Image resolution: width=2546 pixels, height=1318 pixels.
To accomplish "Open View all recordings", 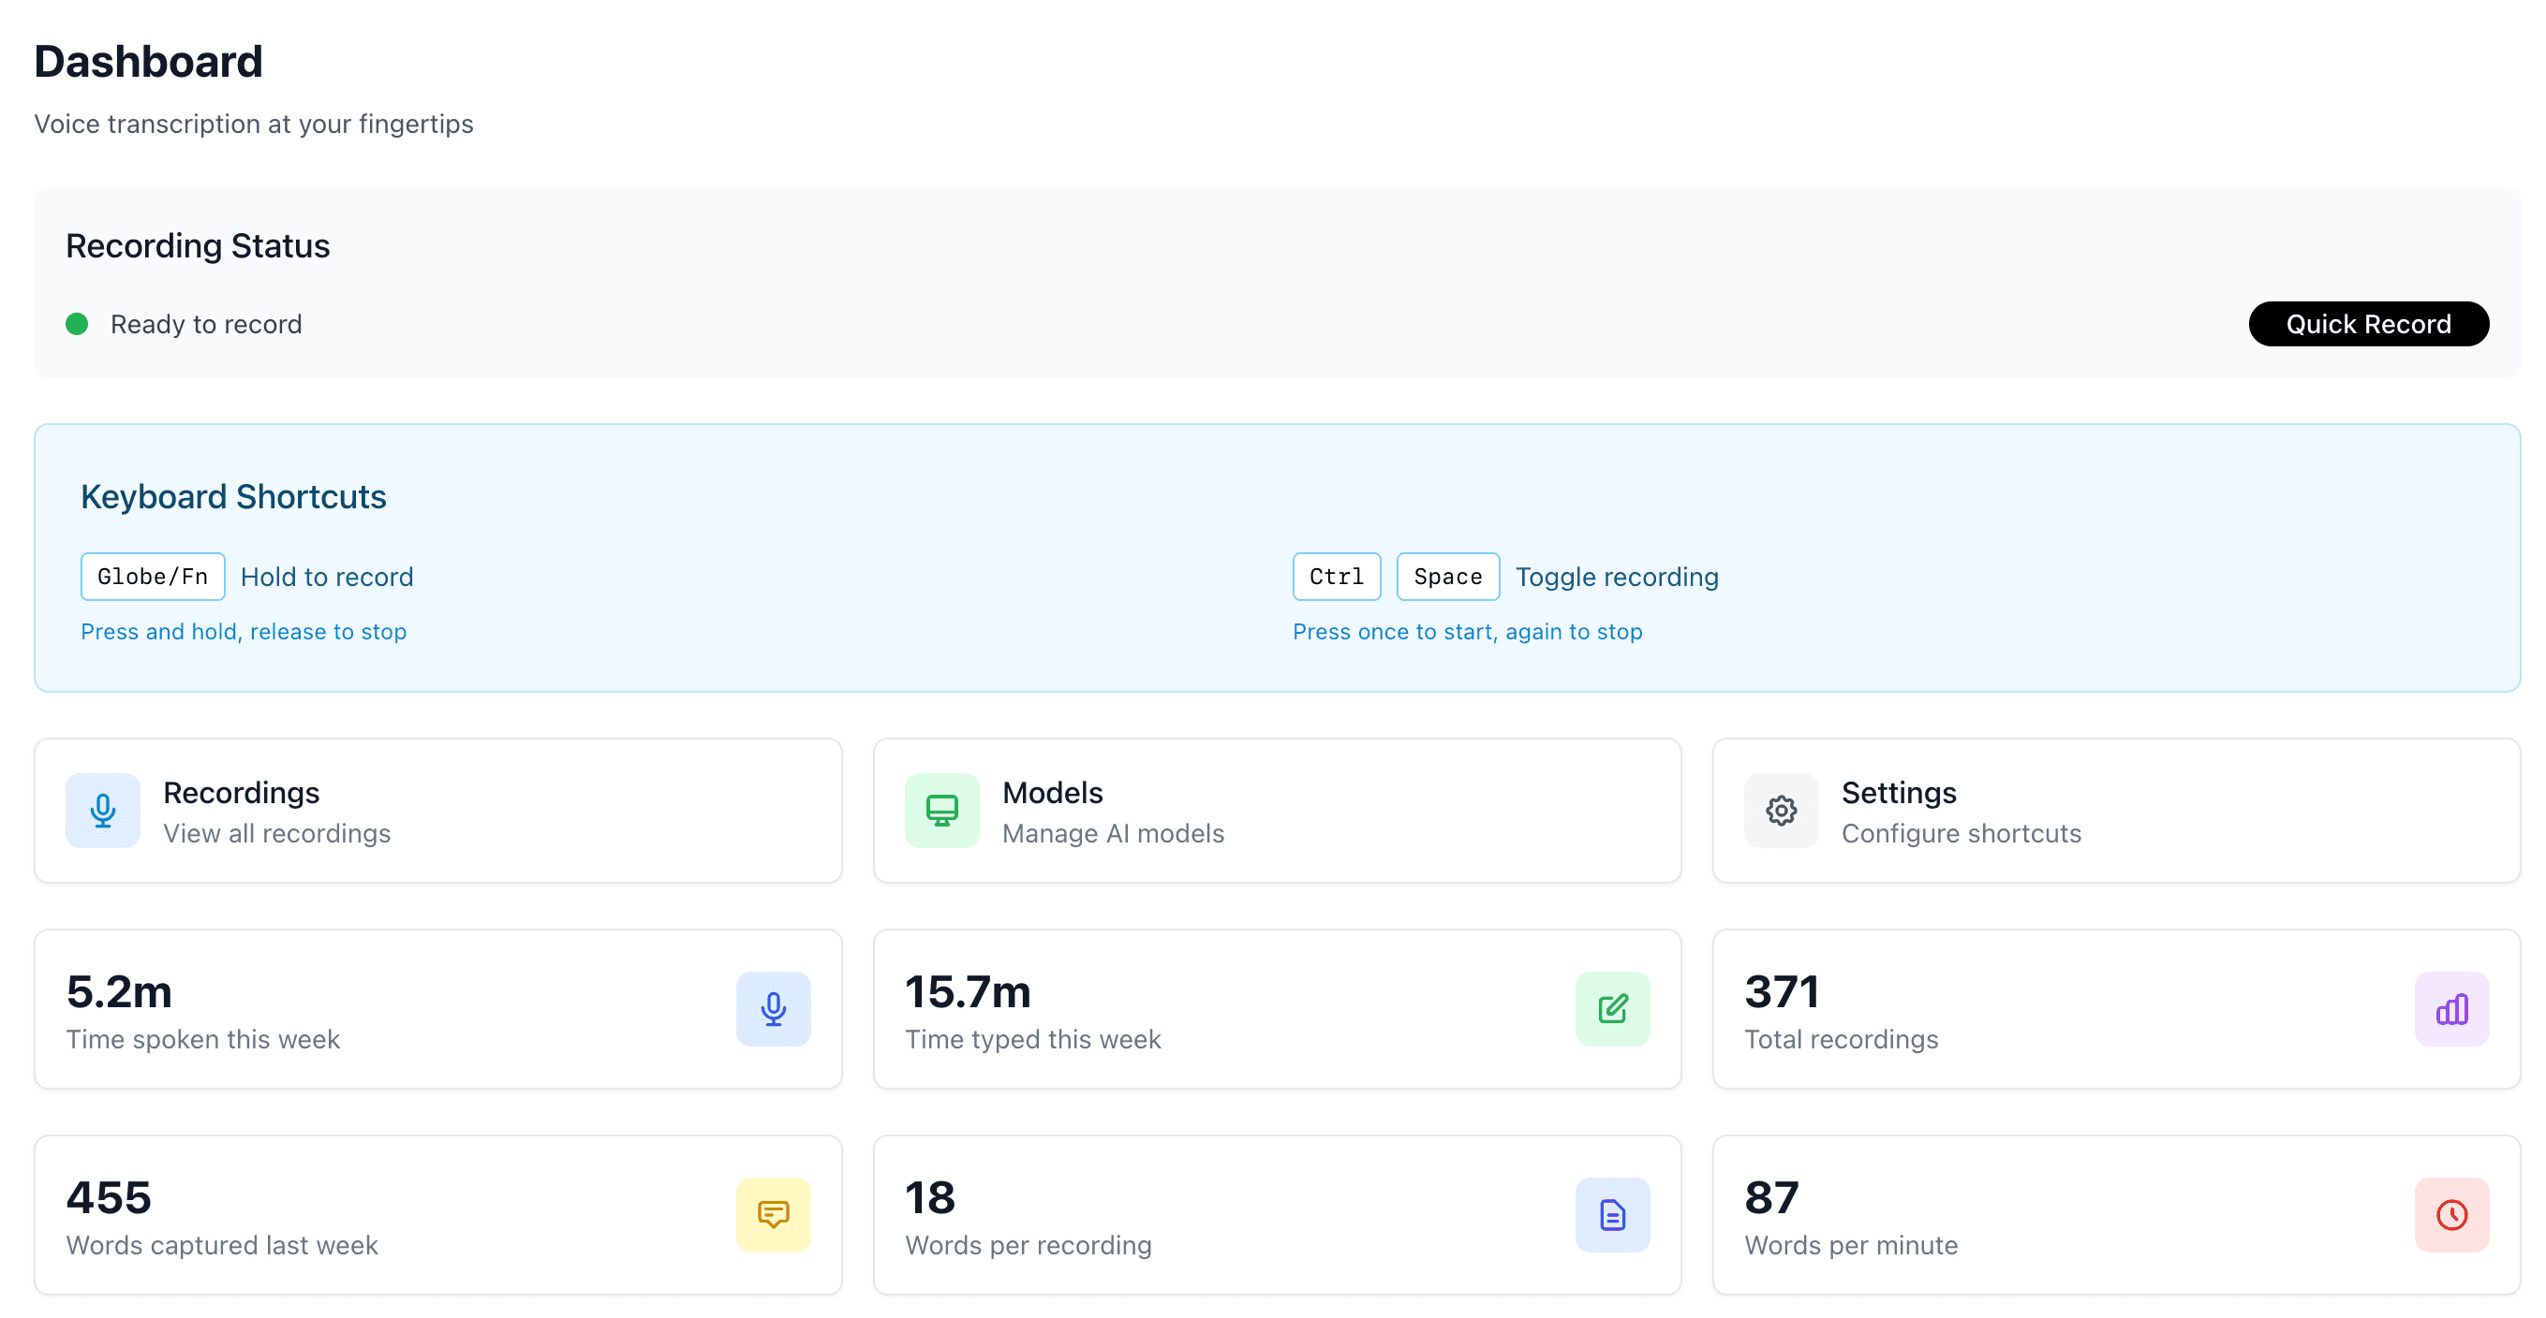I will pyautogui.click(x=276, y=833).
